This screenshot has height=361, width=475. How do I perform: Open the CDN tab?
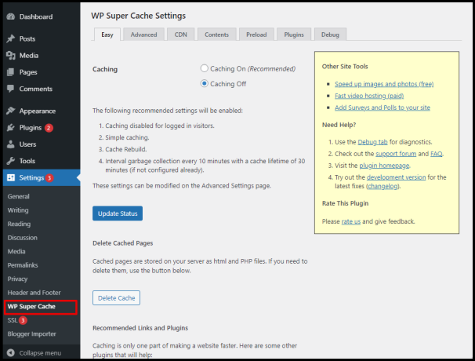click(181, 35)
